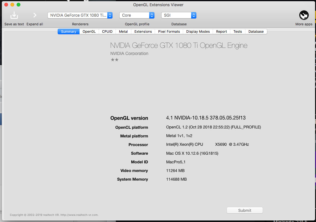
Task: Select the Summary tab
Action: (68, 31)
